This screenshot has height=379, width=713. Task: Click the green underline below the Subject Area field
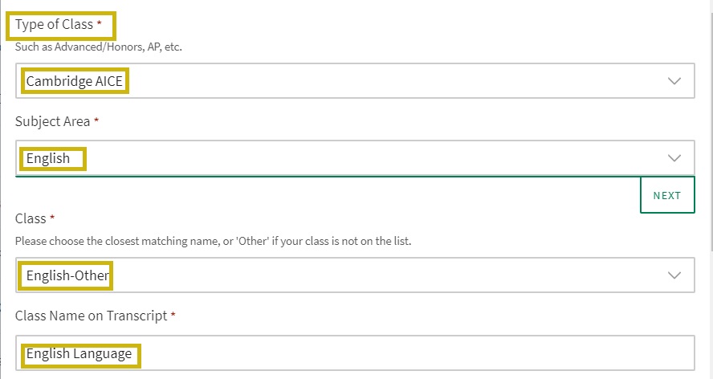(321, 176)
